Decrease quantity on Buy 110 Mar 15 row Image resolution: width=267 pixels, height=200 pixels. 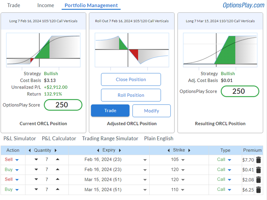[x=36, y=189]
